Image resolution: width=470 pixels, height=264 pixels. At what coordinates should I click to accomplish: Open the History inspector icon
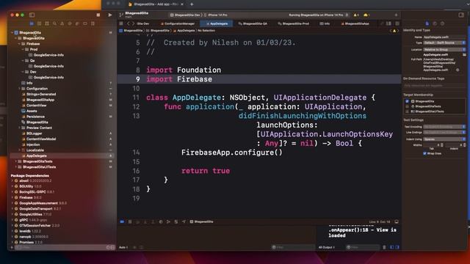pos(435,23)
